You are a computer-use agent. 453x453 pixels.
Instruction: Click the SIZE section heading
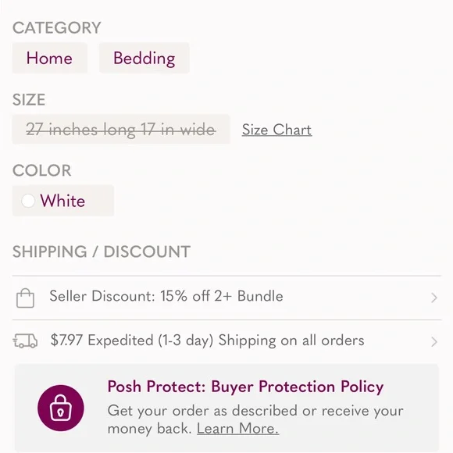tap(29, 100)
